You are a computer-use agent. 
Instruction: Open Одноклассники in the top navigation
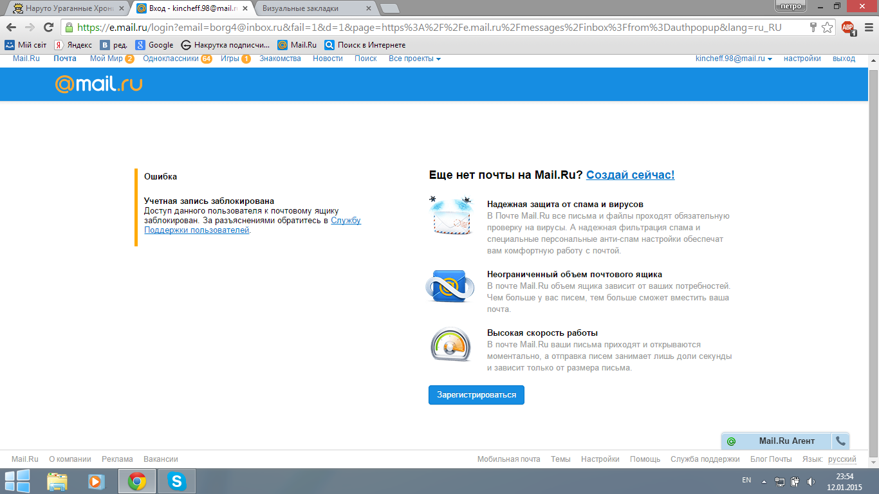(x=171, y=59)
